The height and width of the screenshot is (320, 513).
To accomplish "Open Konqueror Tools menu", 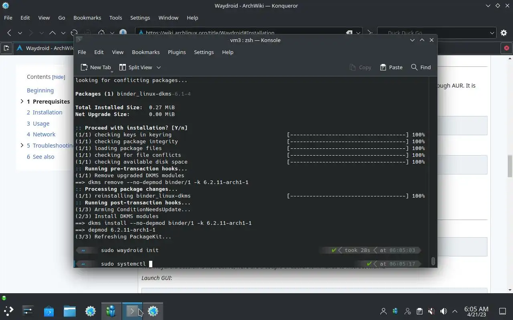I will (115, 18).
